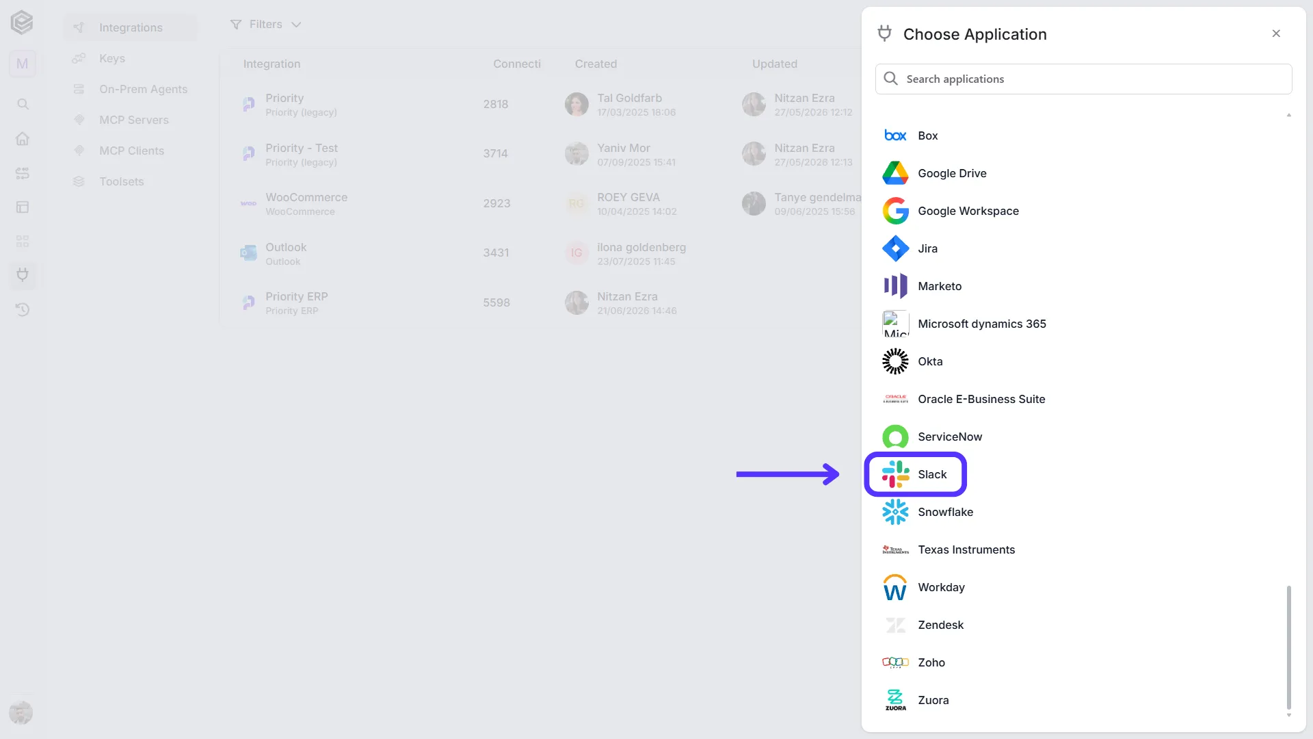
Task: Select the Okta application icon
Action: (x=895, y=361)
